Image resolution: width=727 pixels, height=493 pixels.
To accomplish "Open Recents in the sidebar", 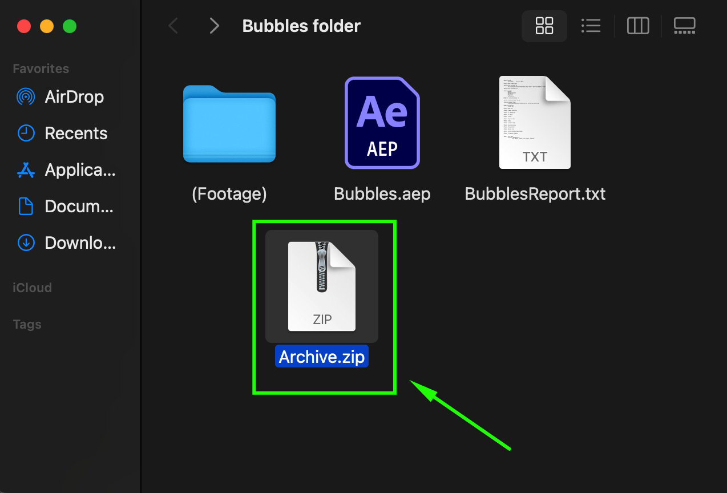I will 76,134.
